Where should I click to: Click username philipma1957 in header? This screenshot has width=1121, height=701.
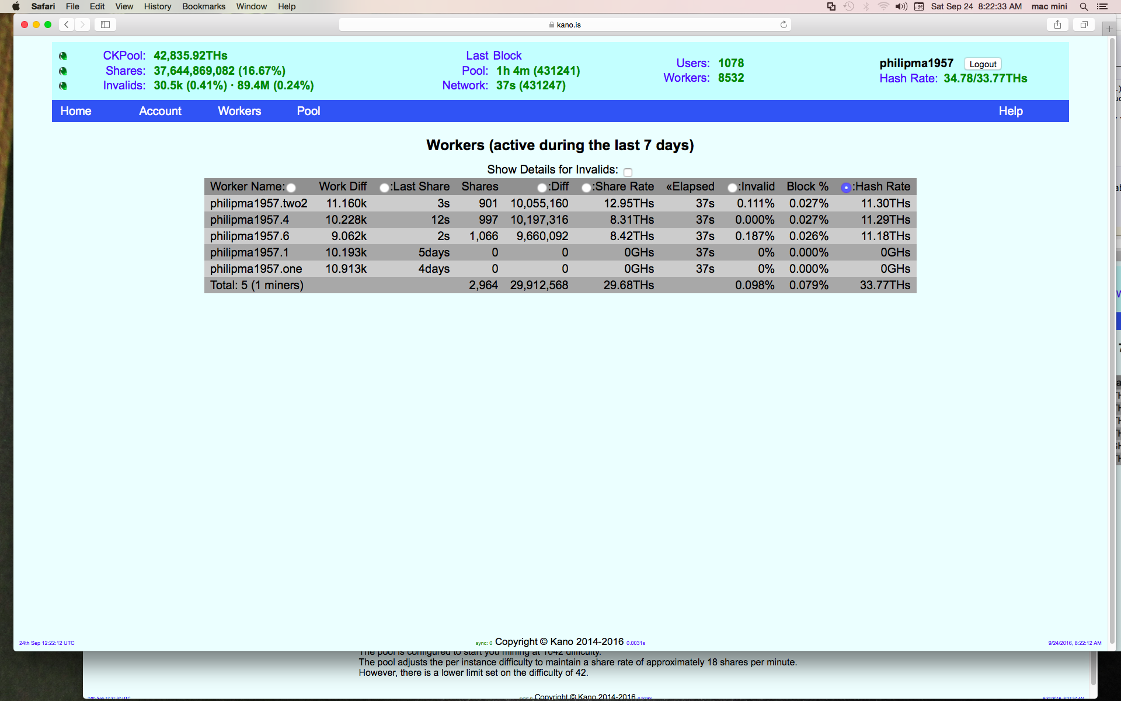pos(916,63)
